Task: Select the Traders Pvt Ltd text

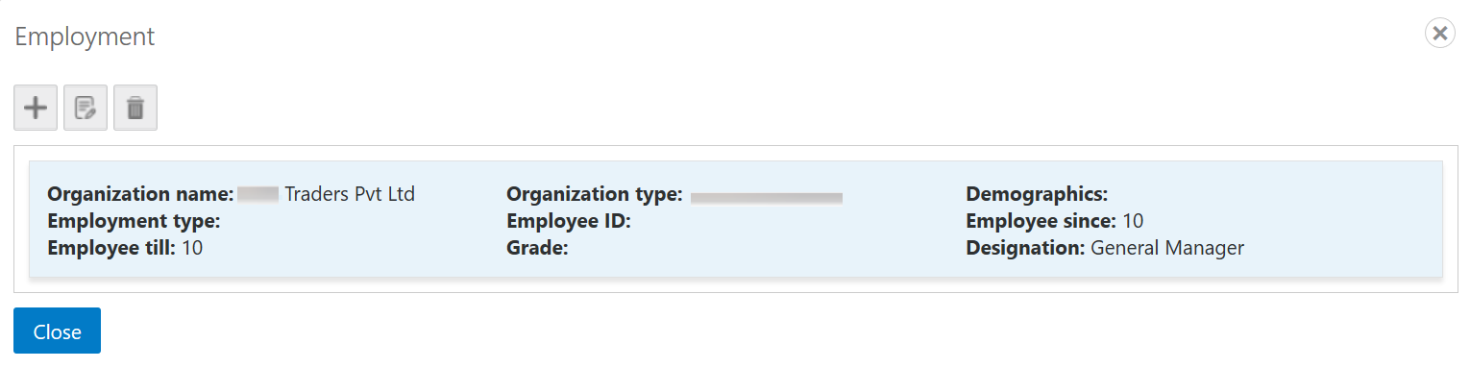Action: [x=350, y=194]
